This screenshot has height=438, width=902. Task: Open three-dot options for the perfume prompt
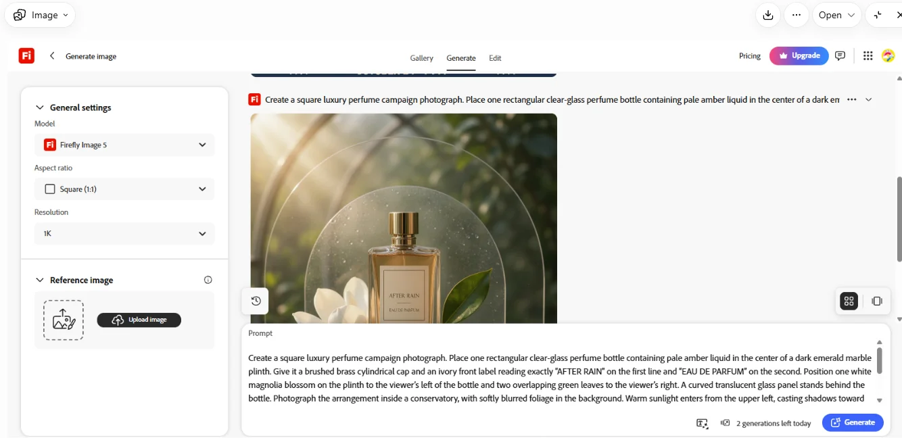pos(852,99)
